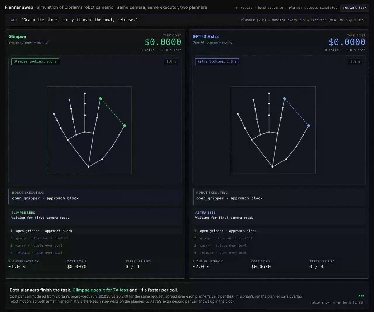This screenshot has width=374, height=312.
Task: Click the 1.0 s timer in Glimpse panel
Action: 171,61
